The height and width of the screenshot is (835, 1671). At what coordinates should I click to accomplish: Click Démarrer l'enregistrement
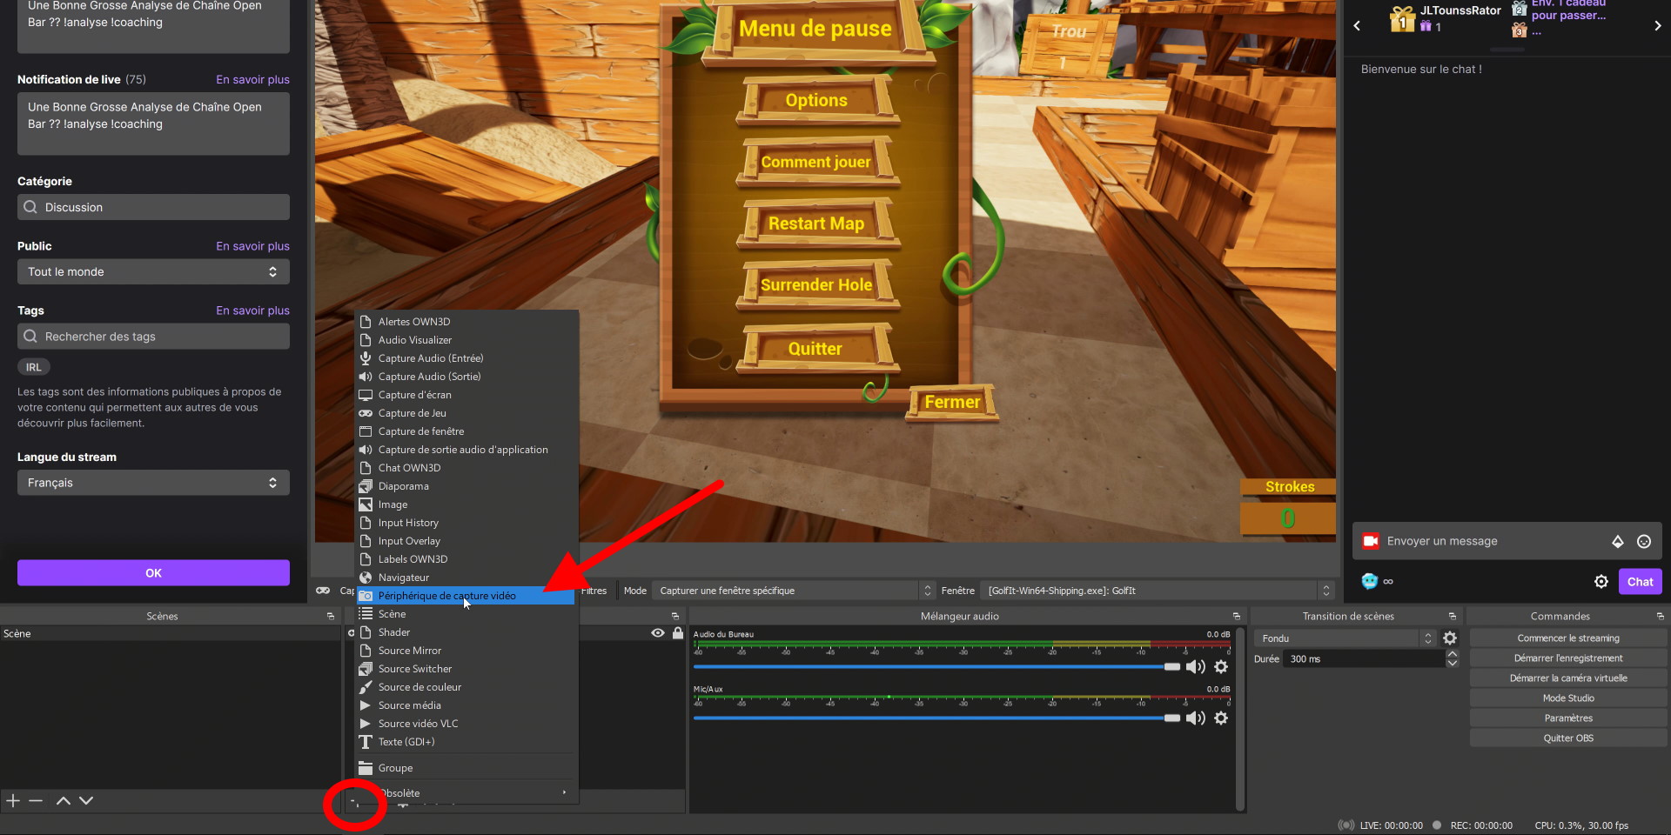coord(1568,658)
